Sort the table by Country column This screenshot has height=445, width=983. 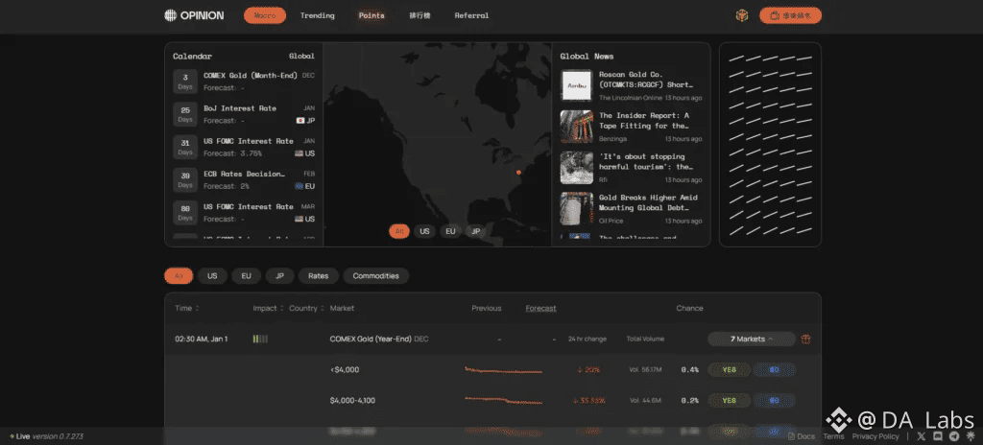point(306,309)
